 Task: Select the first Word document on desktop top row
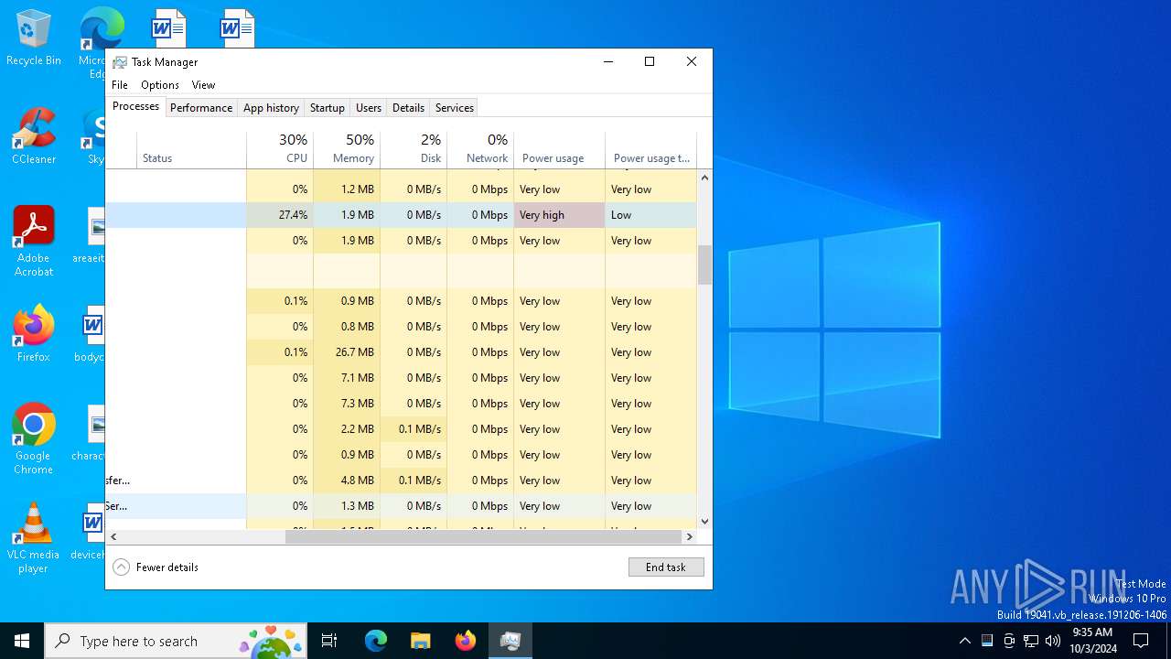click(168, 27)
